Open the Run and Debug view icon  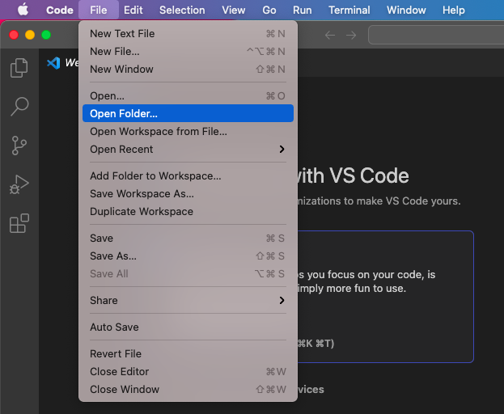19,184
